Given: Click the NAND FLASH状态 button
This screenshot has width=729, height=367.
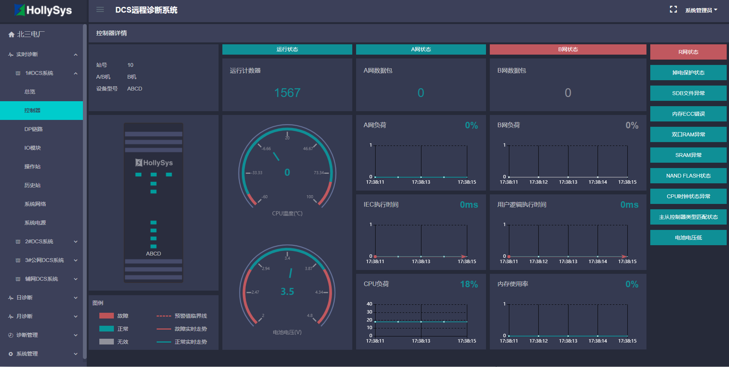Looking at the screenshot, I should click(x=688, y=176).
